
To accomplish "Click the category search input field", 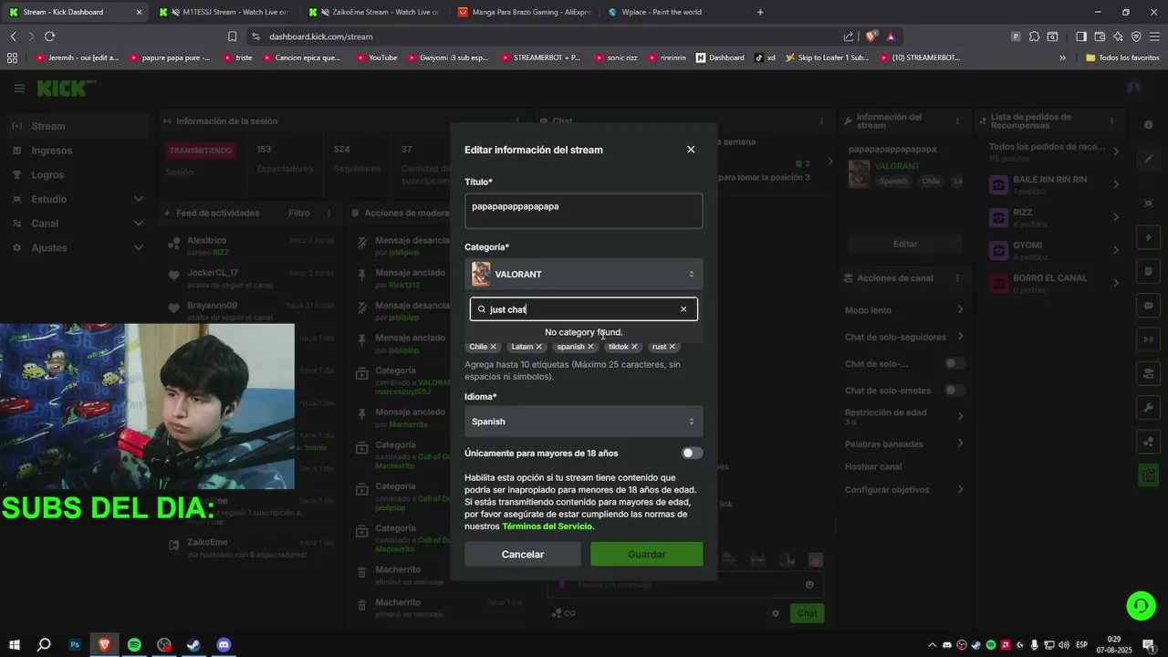I will pos(582,309).
